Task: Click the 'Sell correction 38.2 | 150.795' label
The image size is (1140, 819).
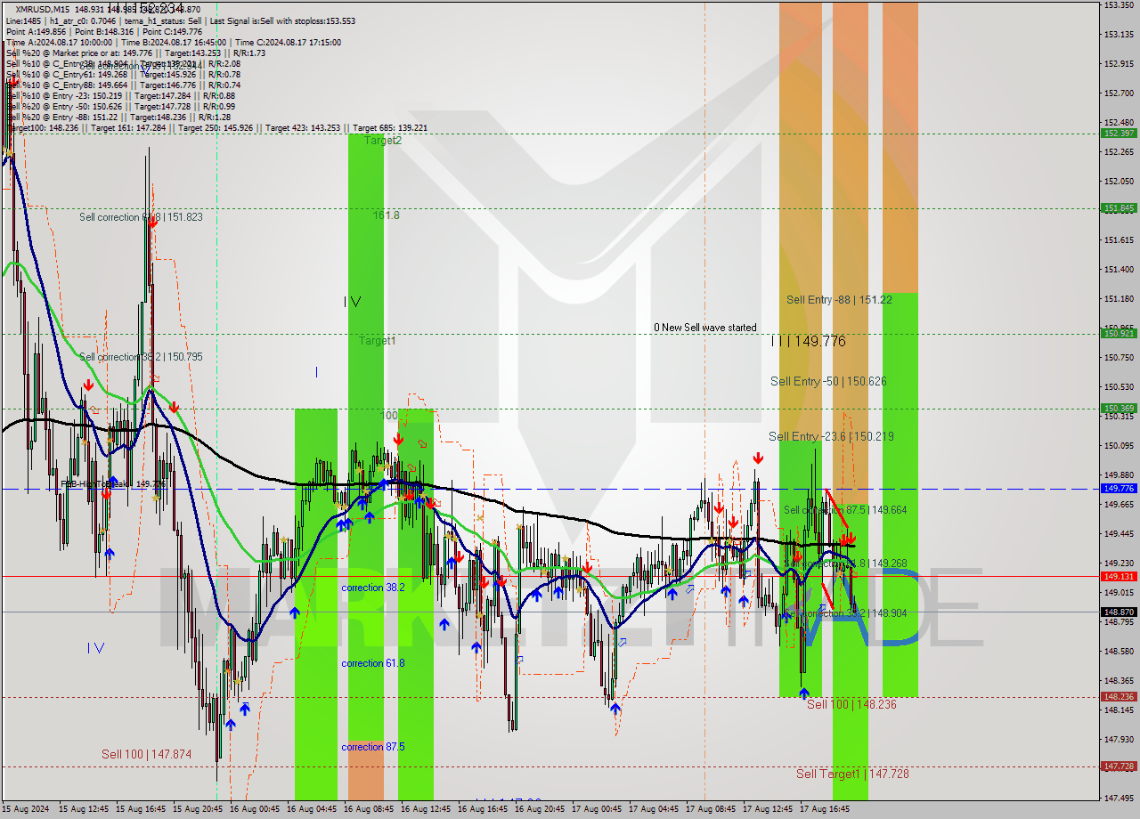Action: pyautogui.click(x=141, y=357)
